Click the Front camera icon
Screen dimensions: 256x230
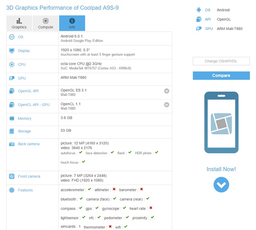[x=12, y=176]
